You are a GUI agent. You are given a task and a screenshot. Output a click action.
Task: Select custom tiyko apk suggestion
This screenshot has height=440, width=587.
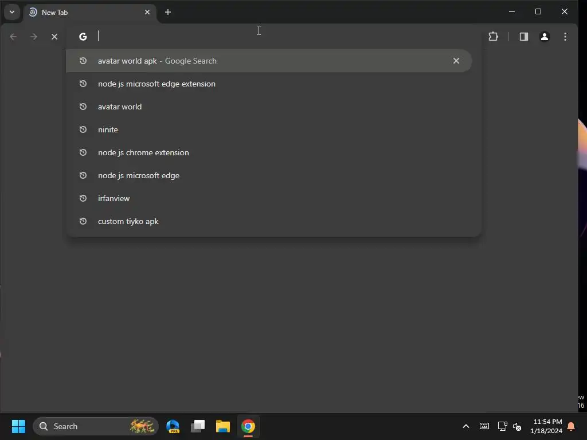point(269,221)
